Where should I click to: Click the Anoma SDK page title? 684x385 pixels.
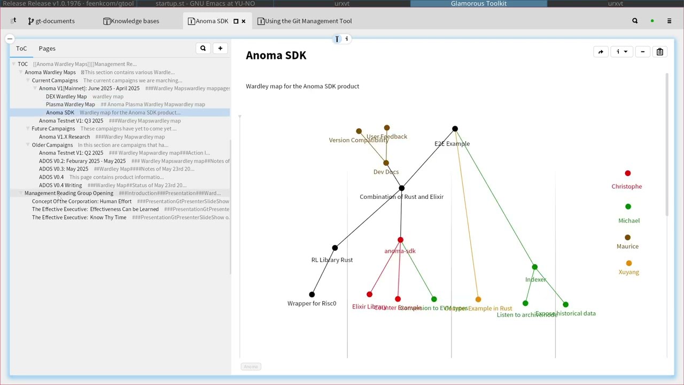pyautogui.click(x=276, y=55)
